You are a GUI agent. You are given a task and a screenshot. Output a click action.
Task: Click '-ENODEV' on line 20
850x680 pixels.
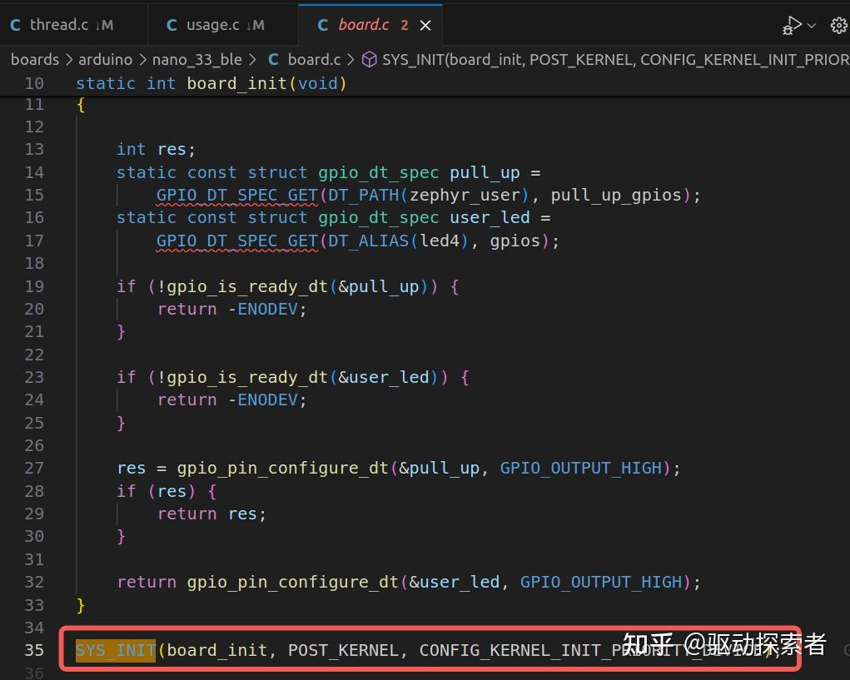[262, 310]
